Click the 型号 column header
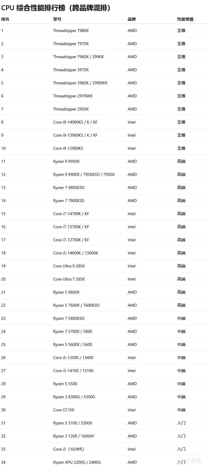 [x=57, y=19]
